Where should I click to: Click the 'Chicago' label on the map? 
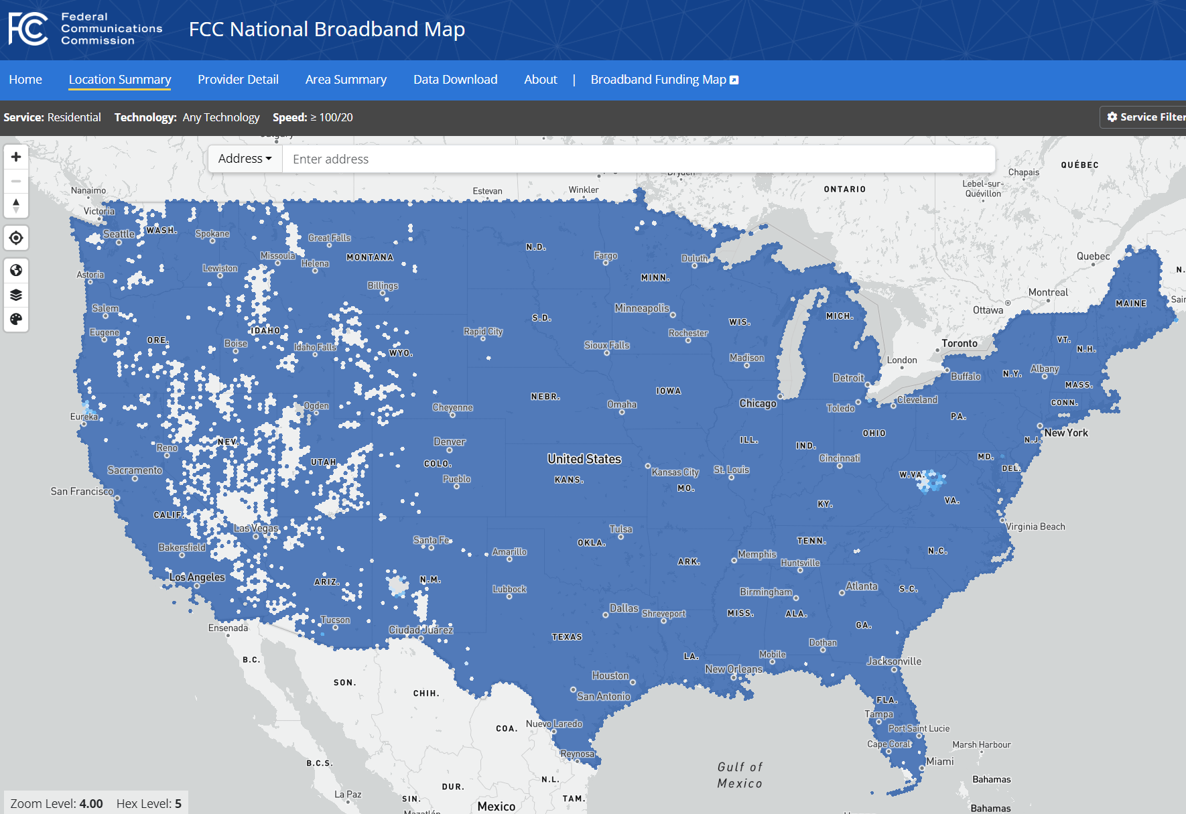pos(758,403)
